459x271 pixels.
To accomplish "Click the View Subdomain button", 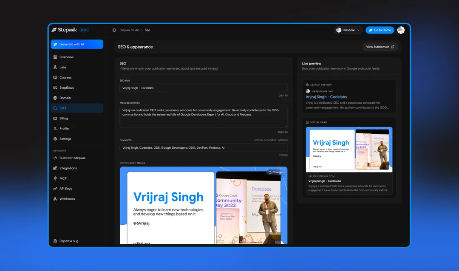I will pyautogui.click(x=380, y=47).
